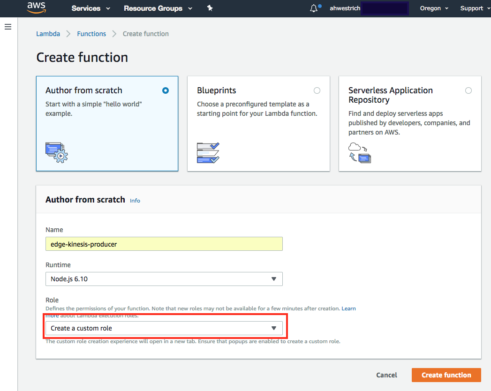Open the Resource Groups menu
Viewport: 491px width, 391px height.
tap(158, 8)
